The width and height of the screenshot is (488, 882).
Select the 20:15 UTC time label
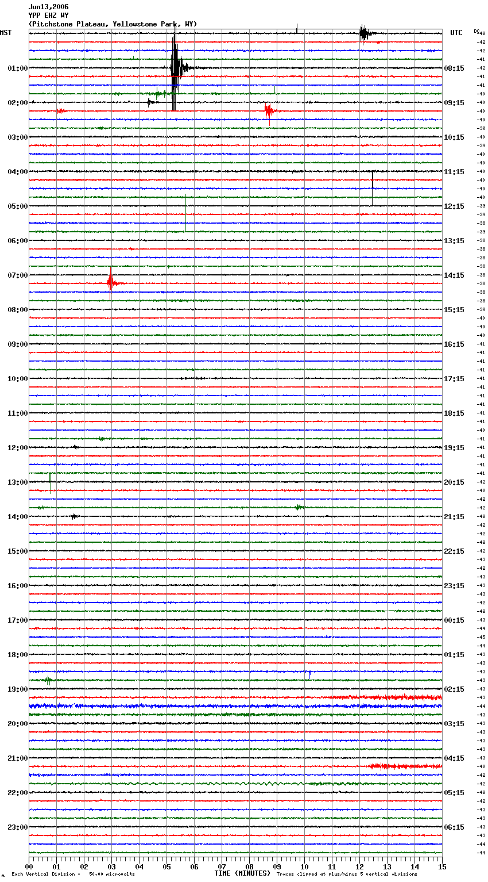click(454, 482)
